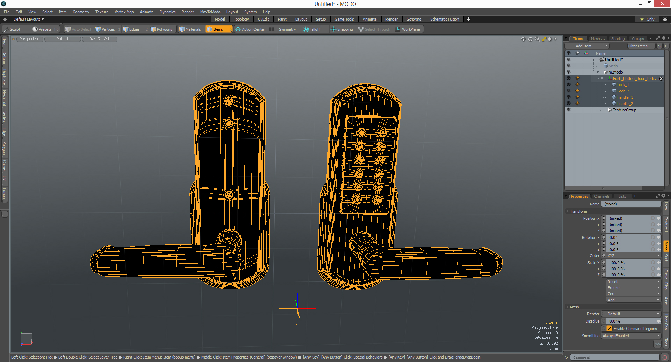Image resolution: width=671 pixels, height=362 pixels.
Task: Open the Add Item dropdown arrow
Action: pyautogui.click(x=606, y=46)
